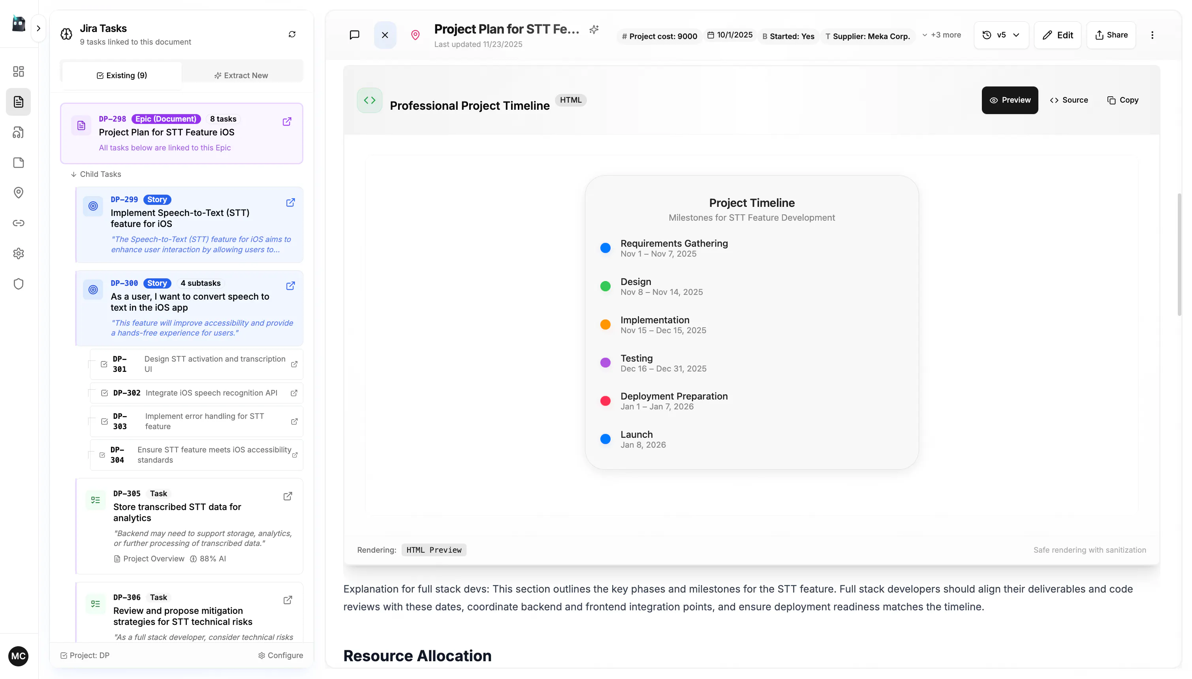Viewport: 1192px width, 679px height.
Task: Click the red Deployment Preparation milestone dot
Action: (x=605, y=401)
